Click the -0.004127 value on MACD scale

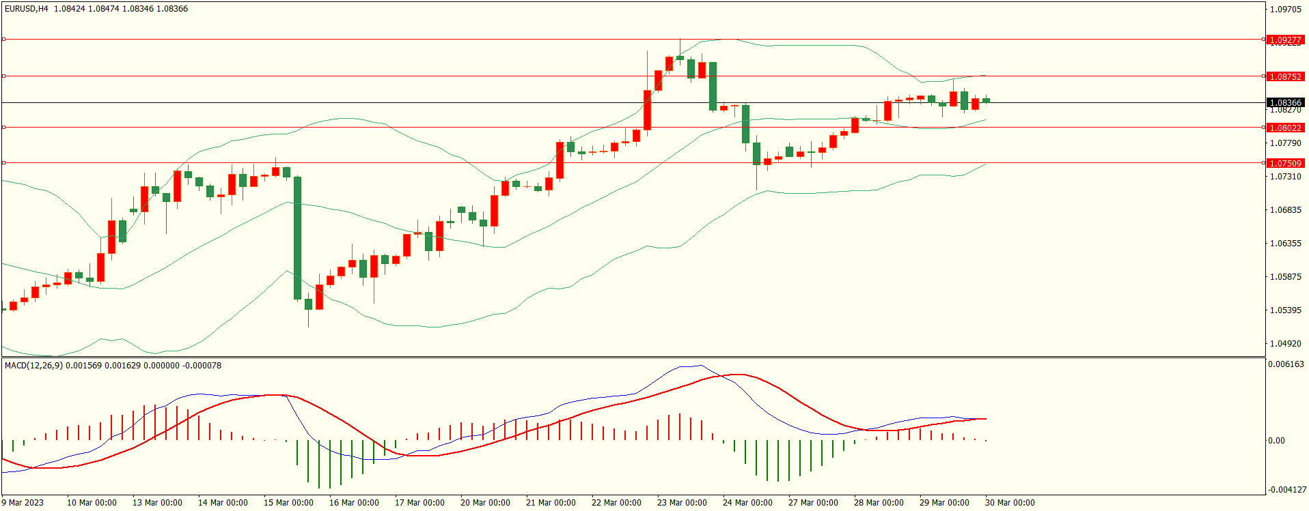(1286, 490)
